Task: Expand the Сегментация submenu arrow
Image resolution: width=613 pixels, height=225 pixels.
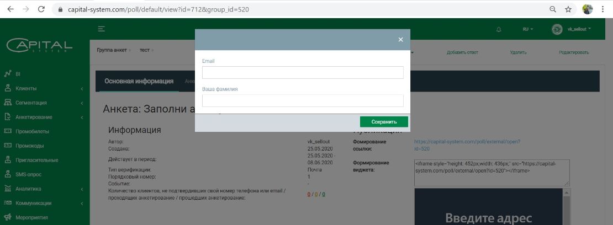Action: [x=82, y=103]
